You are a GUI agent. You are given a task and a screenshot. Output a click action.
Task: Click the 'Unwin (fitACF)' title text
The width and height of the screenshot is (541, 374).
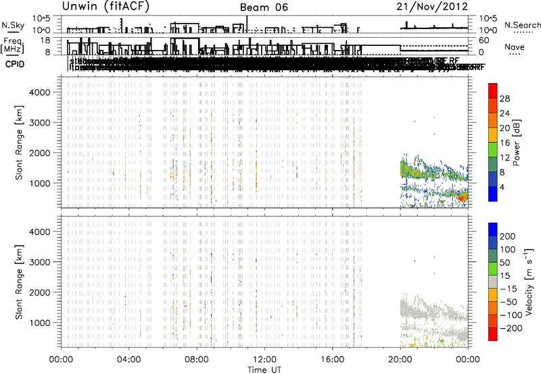(105, 7)
